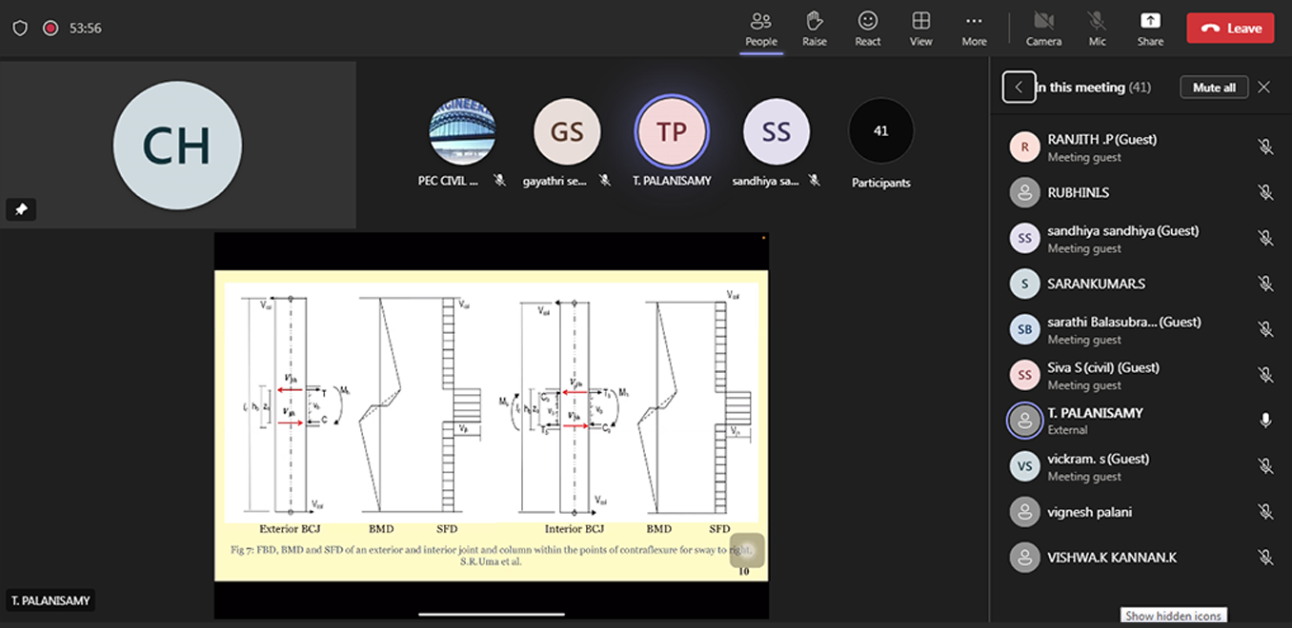Screen dimensions: 1292x628
Task: Click the pin icon on CH tile
Action: (x=21, y=209)
